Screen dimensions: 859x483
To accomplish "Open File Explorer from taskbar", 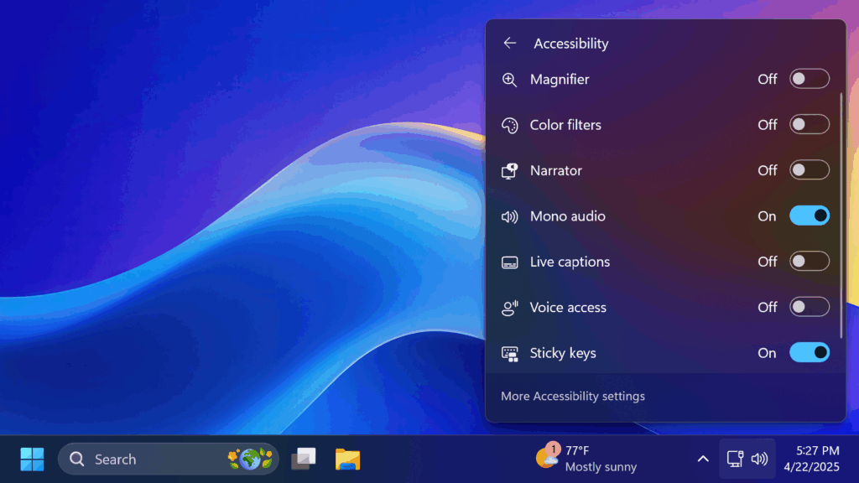I will pos(347,459).
